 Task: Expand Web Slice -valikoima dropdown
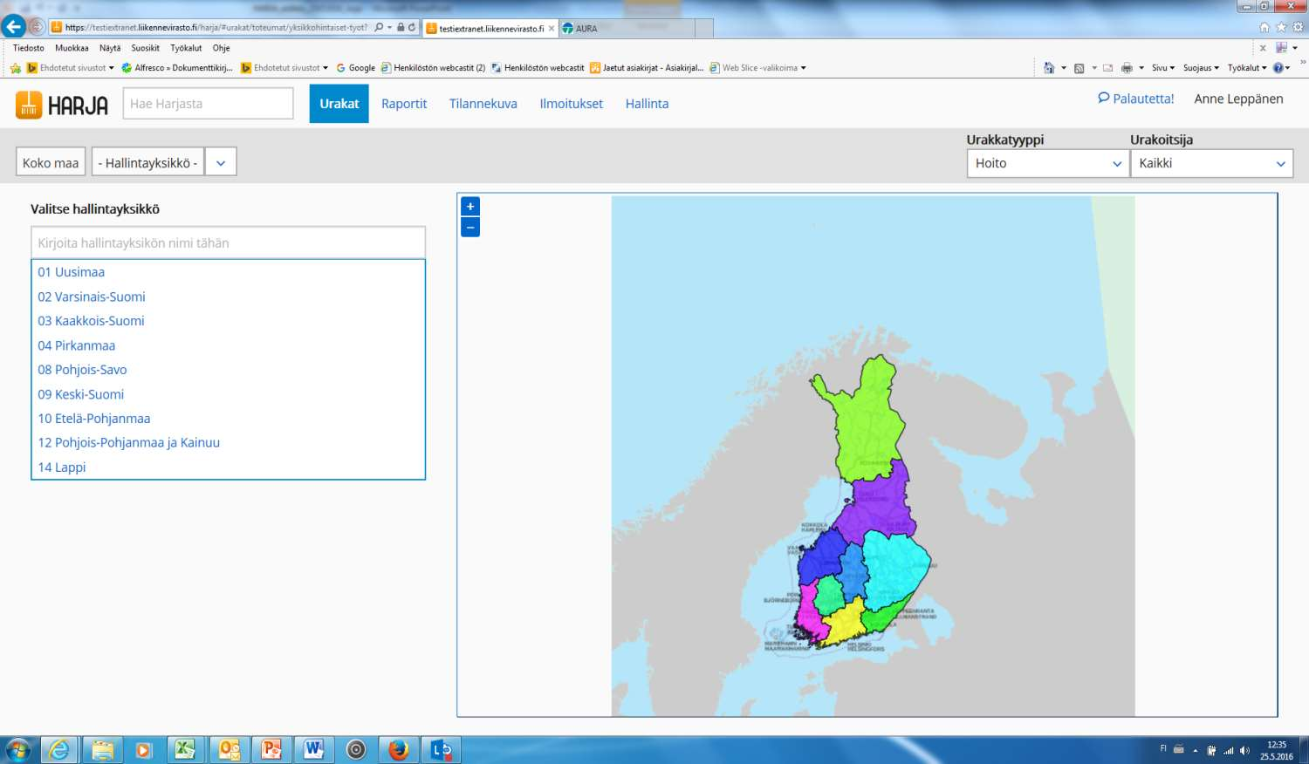(803, 68)
